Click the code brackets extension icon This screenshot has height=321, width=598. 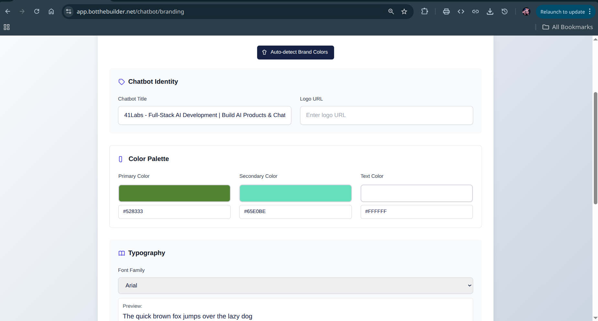tap(461, 12)
